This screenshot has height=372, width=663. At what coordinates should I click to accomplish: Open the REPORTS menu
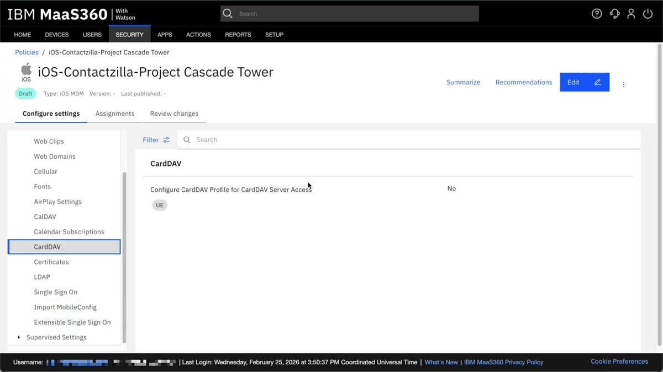coord(238,35)
